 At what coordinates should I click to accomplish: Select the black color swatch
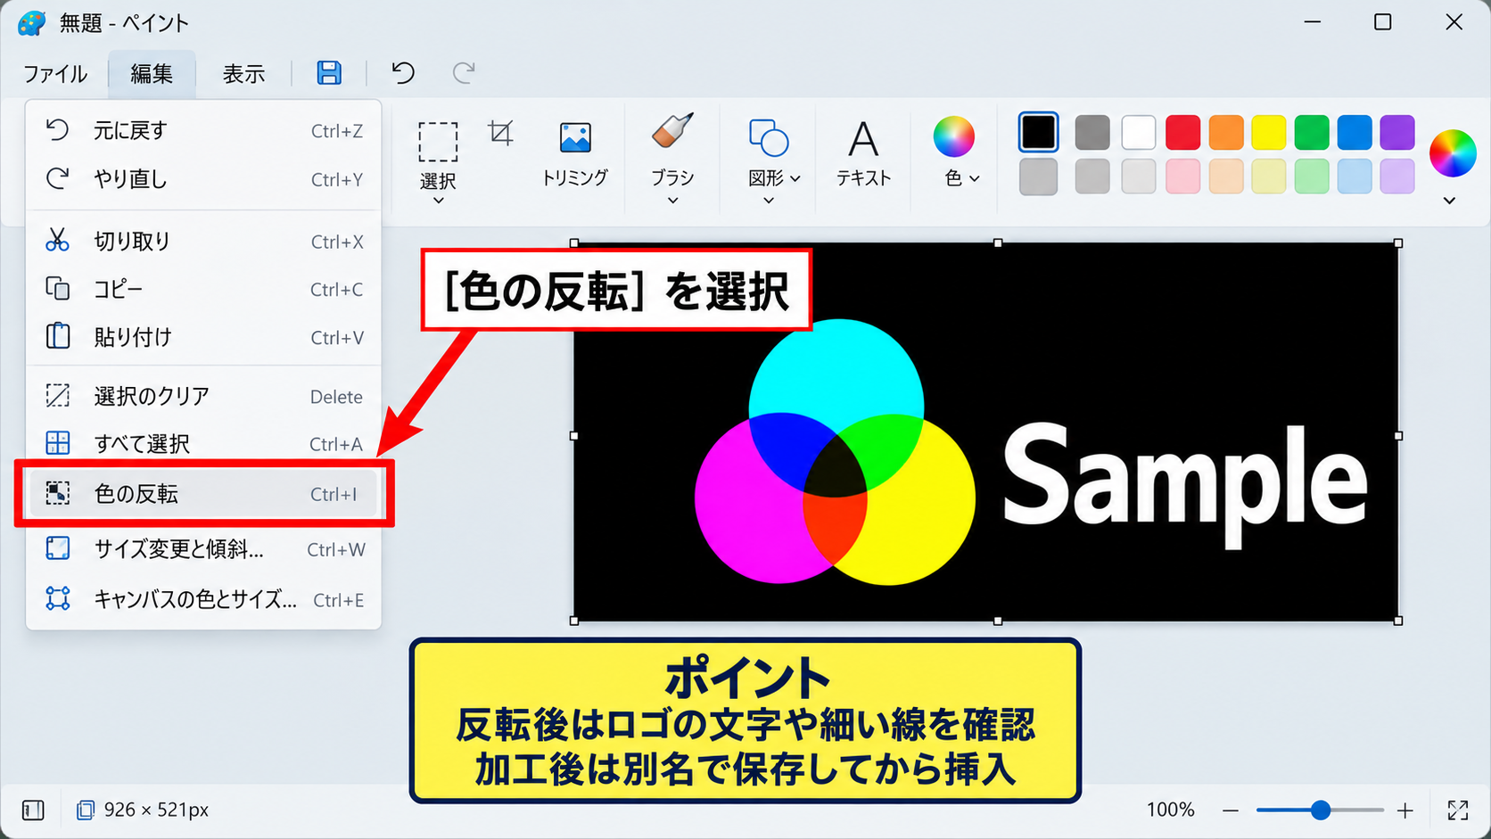pyautogui.click(x=1039, y=133)
